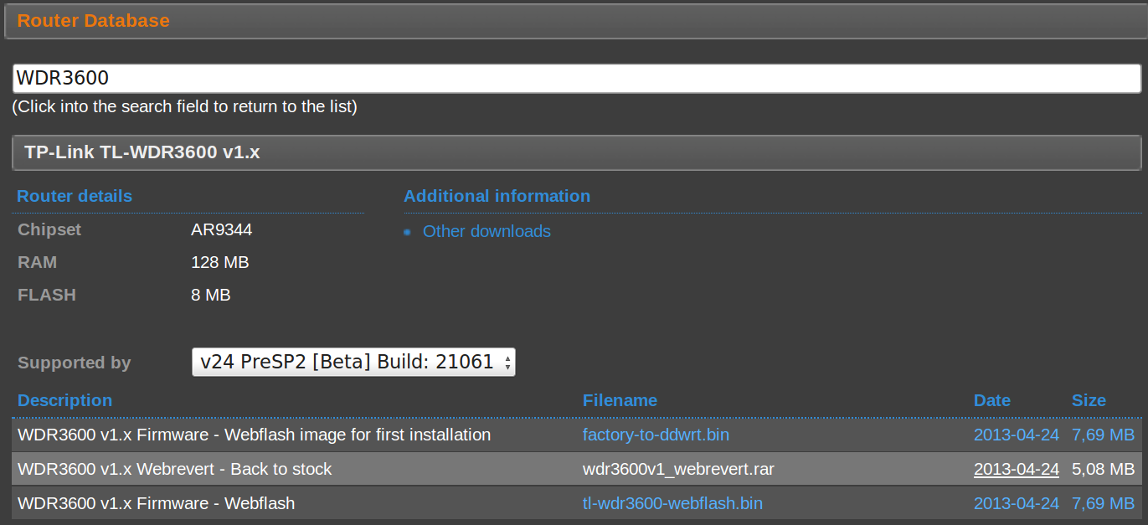Screen dimensions: 1148x525
Task: Open the v24 PreSP2 Build 21061 dropdown
Action: tap(353, 362)
